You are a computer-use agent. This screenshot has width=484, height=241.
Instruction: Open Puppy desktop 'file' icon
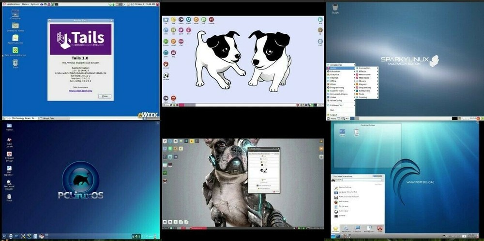[166, 20]
